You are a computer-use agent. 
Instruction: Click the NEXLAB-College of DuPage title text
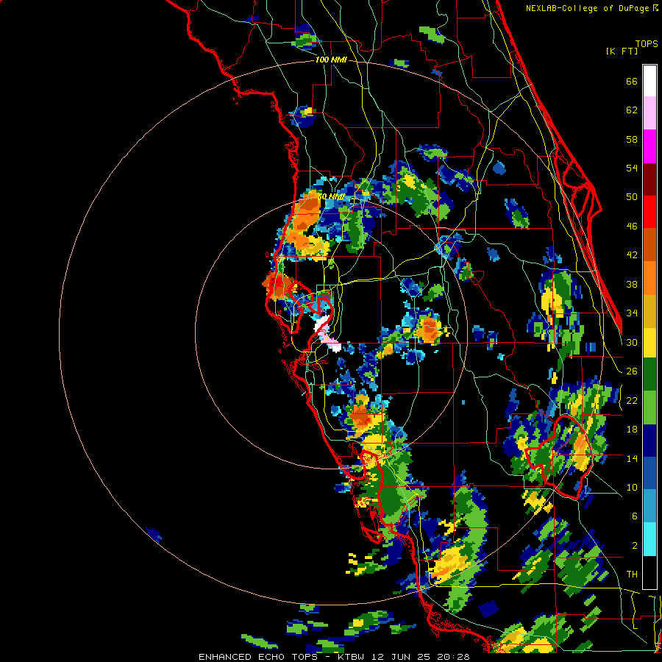coord(591,8)
